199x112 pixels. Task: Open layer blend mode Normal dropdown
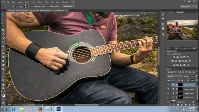(175, 76)
